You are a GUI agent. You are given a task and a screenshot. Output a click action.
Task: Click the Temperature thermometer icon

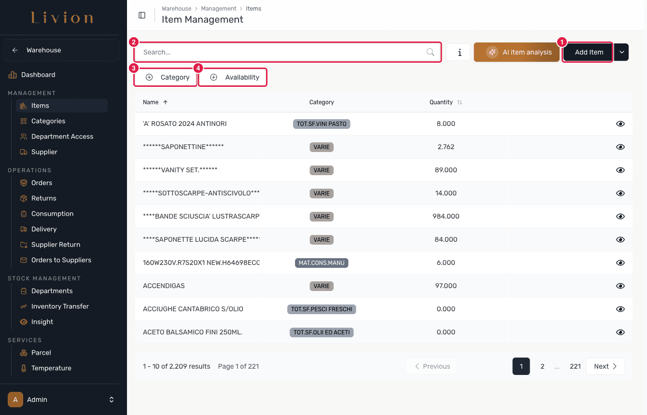23,368
